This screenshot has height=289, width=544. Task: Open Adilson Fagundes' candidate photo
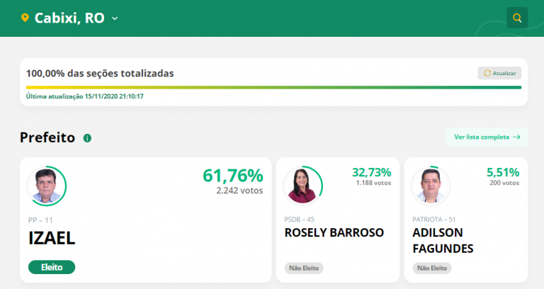pos(429,186)
